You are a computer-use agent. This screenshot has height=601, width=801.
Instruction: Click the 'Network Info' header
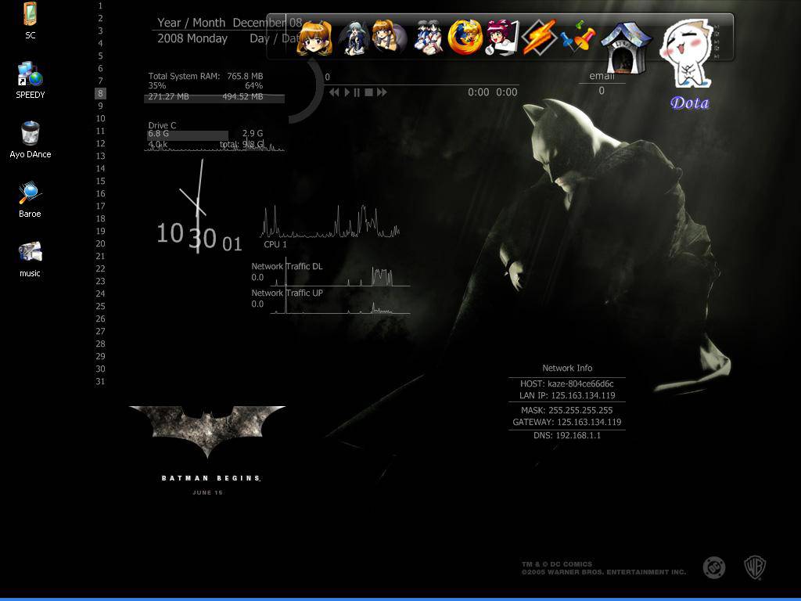pos(567,368)
